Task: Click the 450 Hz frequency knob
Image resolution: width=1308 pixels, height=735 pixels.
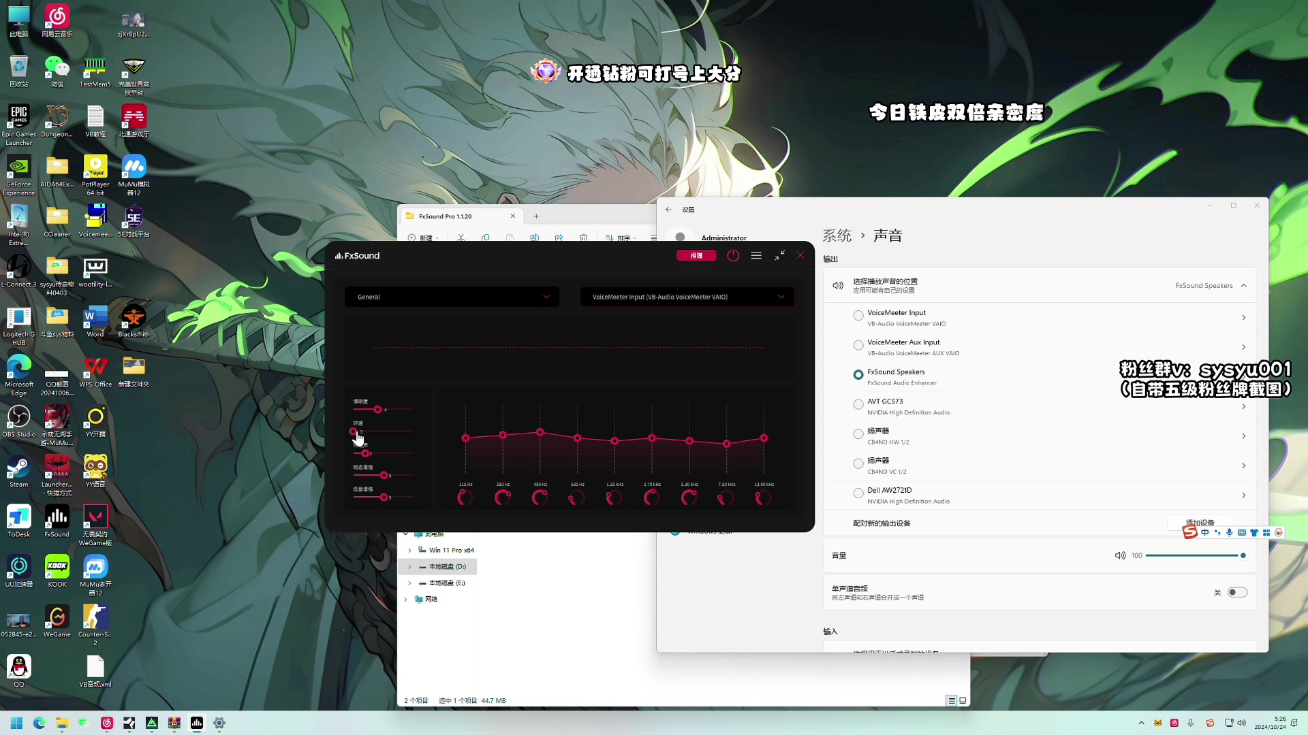Action: [x=540, y=498]
